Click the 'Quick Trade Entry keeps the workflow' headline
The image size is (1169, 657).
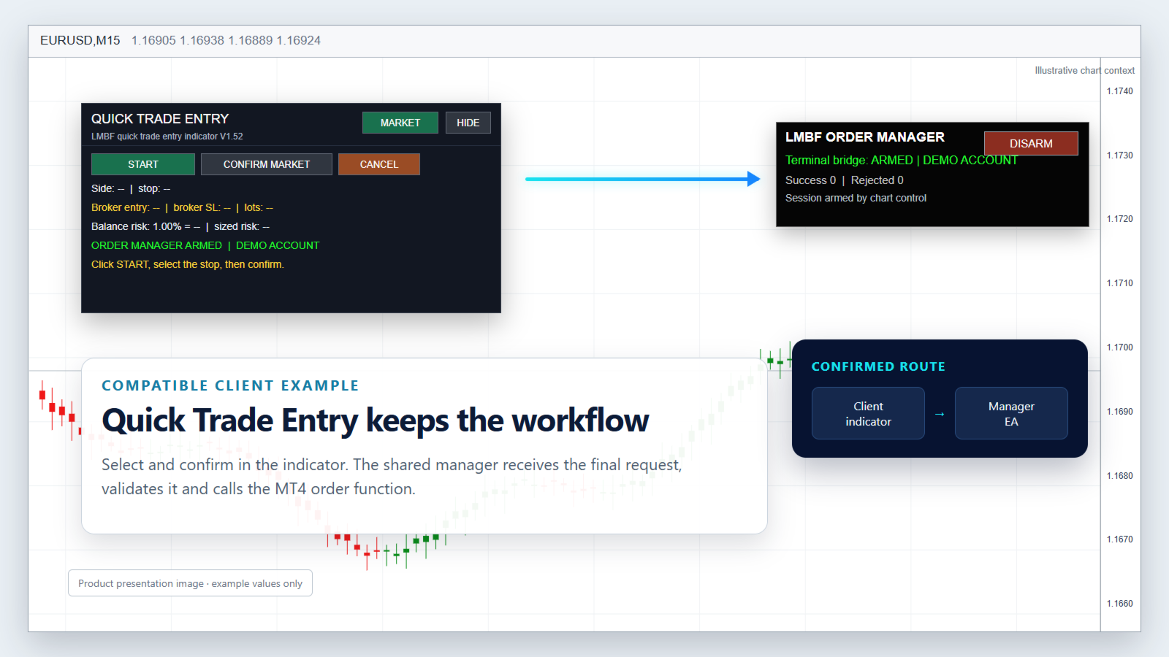(x=376, y=420)
